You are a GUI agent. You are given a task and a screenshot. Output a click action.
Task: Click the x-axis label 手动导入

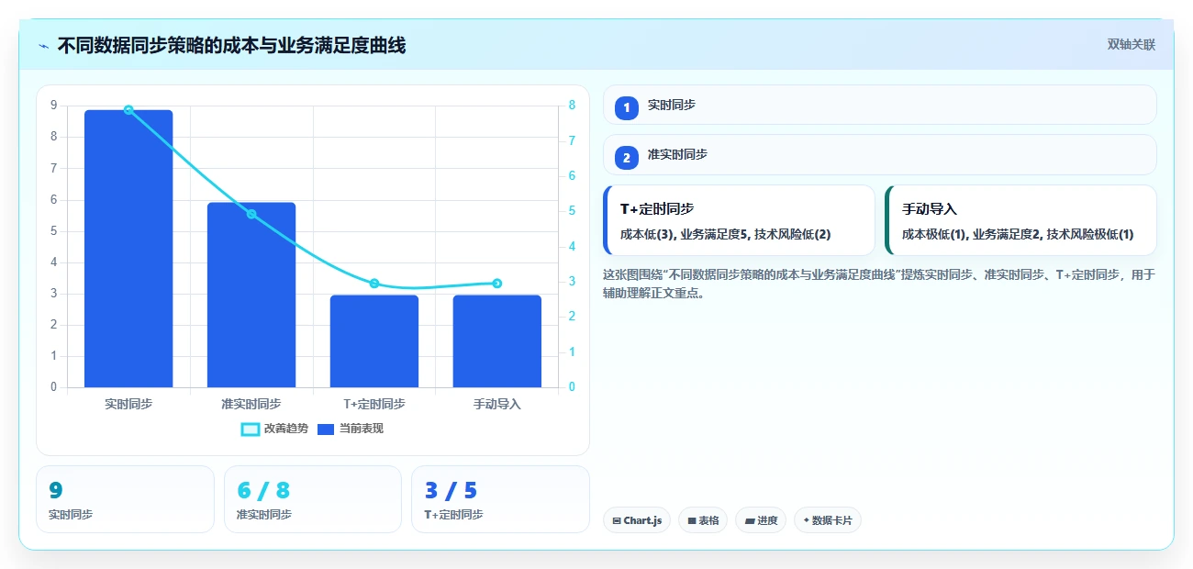[497, 404]
